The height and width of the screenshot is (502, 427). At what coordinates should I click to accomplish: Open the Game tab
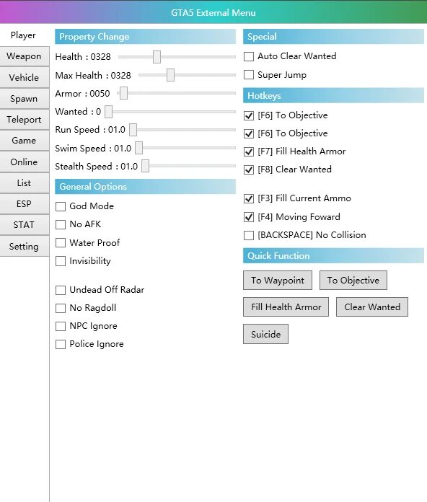(x=25, y=141)
